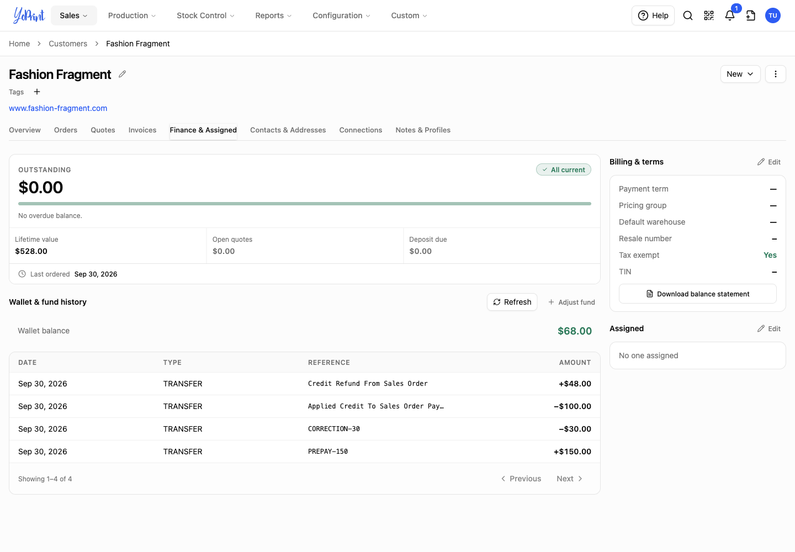Switch to the Orders tab
The image size is (795, 552).
pyautogui.click(x=66, y=130)
